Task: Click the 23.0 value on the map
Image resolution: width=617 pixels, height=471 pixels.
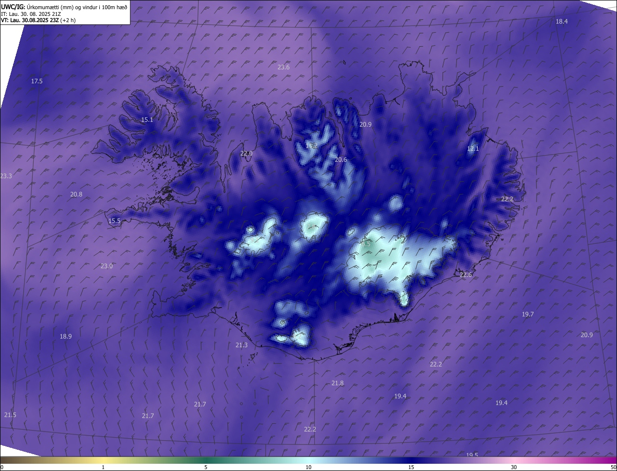Action: point(107,266)
